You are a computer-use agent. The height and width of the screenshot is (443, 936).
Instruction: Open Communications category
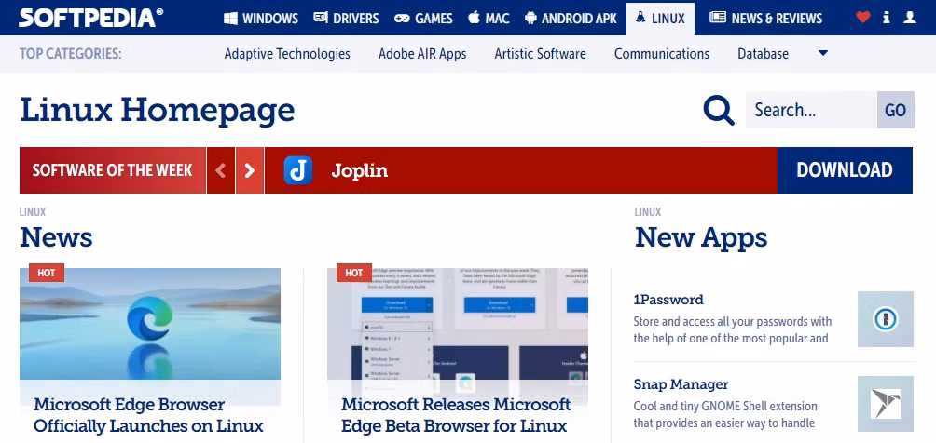[x=661, y=54]
